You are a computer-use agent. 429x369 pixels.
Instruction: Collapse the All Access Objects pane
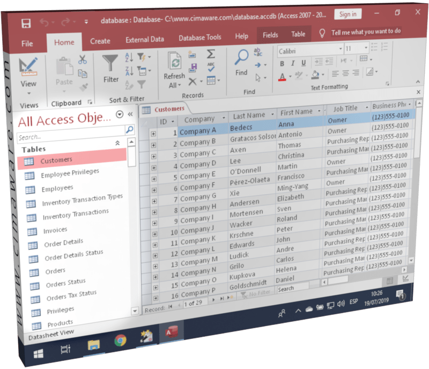131,114
